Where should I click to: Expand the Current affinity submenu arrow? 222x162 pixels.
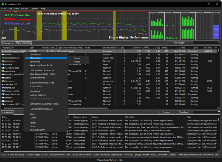(x=86, y=58)
